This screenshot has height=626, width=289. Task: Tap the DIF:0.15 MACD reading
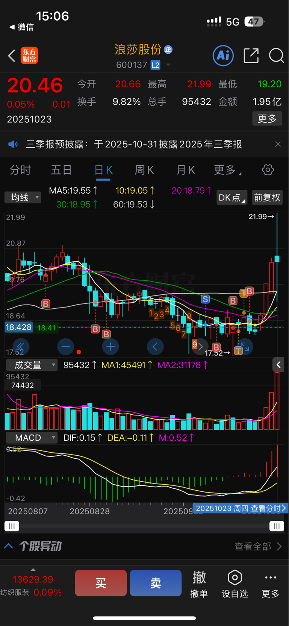tap(83, 438)
